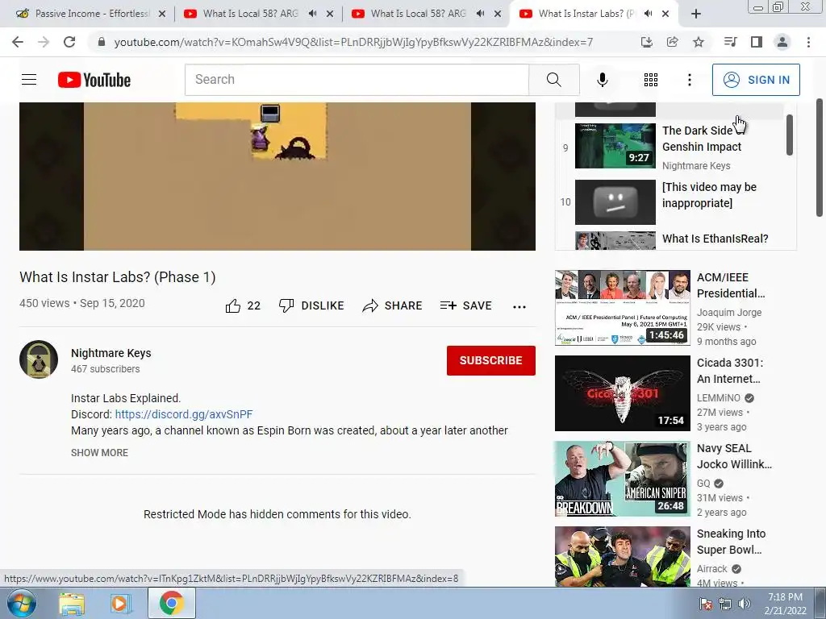Expand description with Show More

coord(99,453)
